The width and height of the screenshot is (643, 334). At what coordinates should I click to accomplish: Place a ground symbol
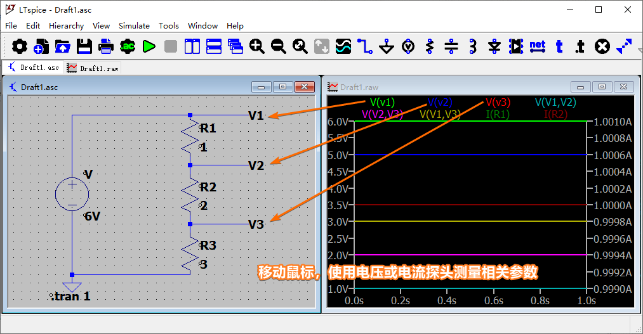pos(387,46)
